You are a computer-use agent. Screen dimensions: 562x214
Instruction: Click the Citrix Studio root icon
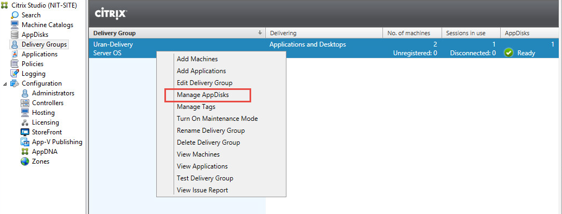coord(5,5)
